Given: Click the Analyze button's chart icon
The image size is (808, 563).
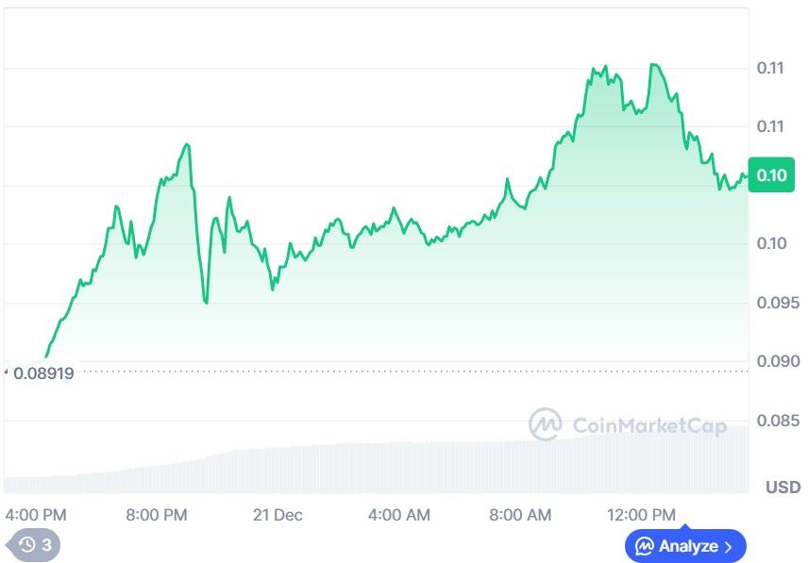Looking at the screenshot, I should point(646,546).
